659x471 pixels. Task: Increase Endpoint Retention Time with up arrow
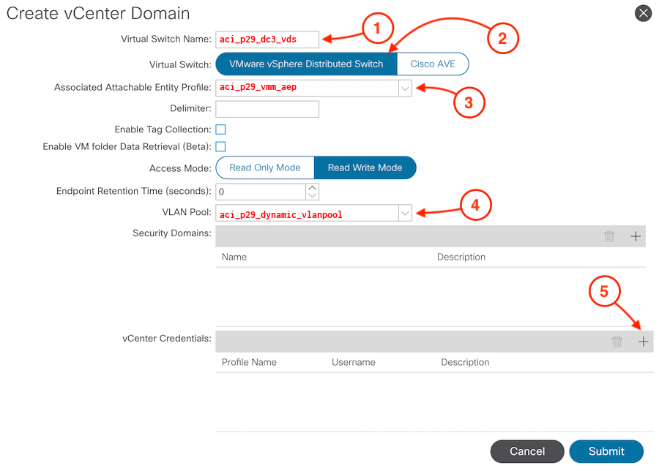coord(312,188)
